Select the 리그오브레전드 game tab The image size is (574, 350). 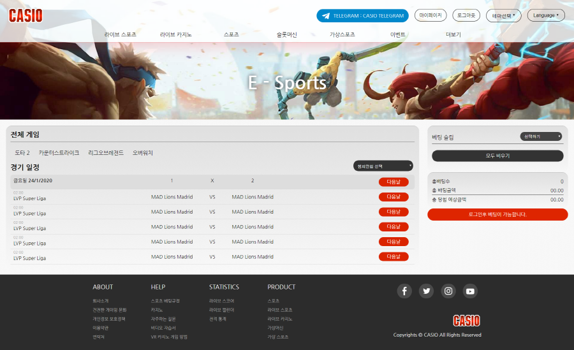click(x=106, y=153)
